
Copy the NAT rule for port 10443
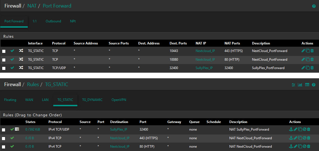pos(308,51)
